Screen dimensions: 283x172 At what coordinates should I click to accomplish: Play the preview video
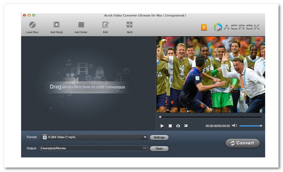tap(162, 126)
